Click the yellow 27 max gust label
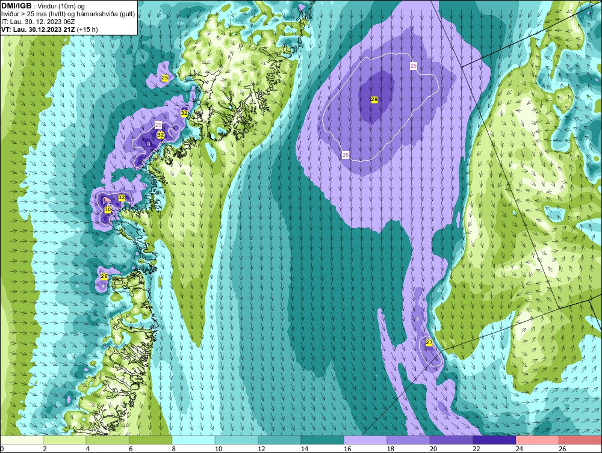The image size is (602, 453). click(x=429, y=342)
